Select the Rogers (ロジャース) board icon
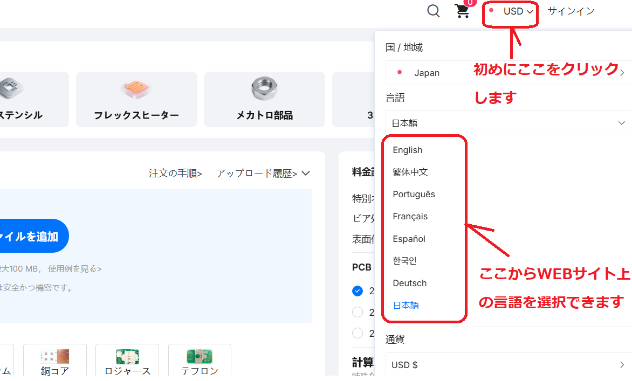632x381 pixels. point(127,357)
